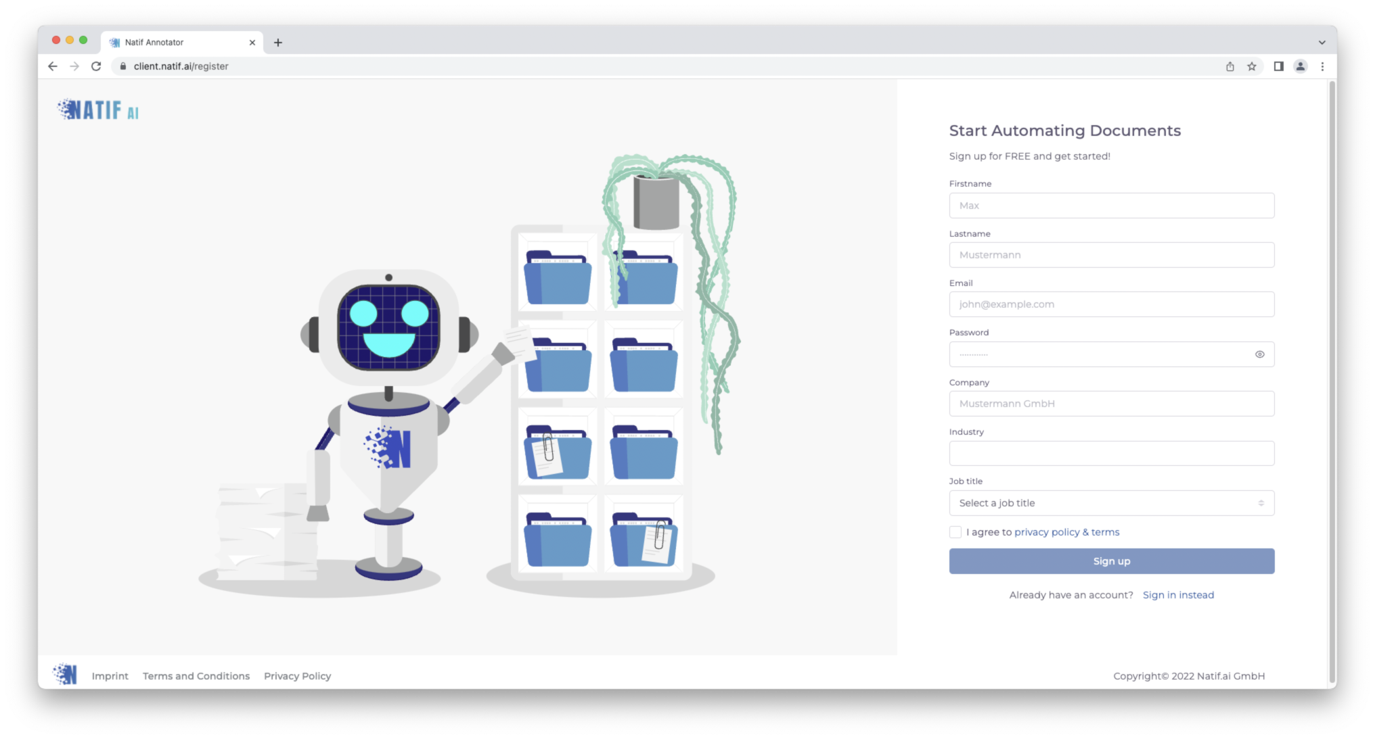Click the Imprint footer menu item
Viewport: 1375px width, 739px height.
(x=110, y=675)
